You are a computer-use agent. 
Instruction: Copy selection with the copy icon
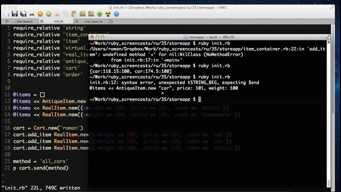(66, 14)
